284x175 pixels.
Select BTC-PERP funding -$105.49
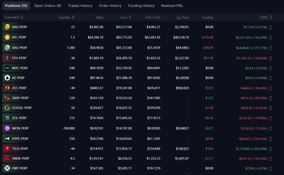[207, 37]
